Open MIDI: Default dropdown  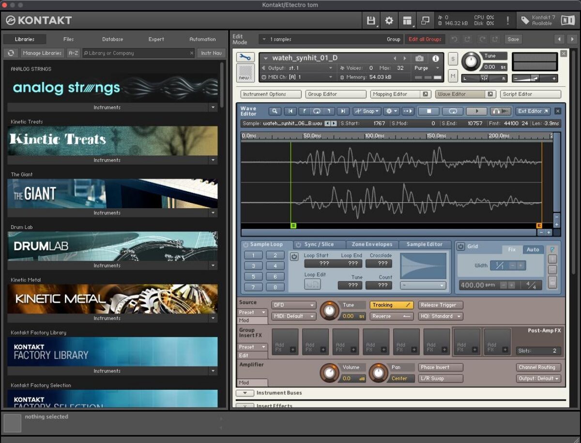[x=293, y=316]
